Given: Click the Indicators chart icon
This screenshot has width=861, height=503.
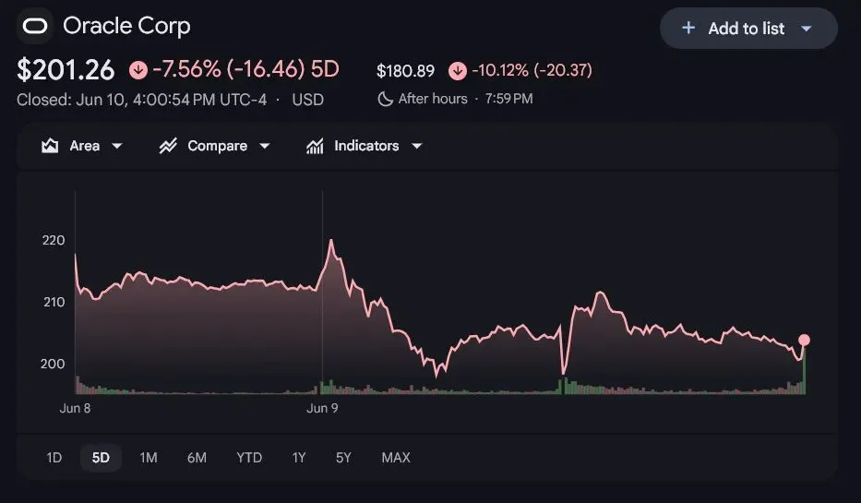Looking at the screenshot, I should (315, 146).
